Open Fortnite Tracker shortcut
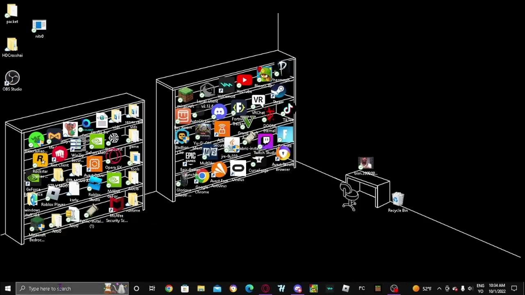The image size is (525, 295). [239, 113]
